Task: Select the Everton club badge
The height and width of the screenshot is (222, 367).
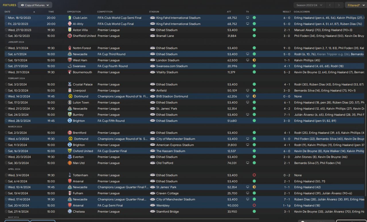Action: pos(70,157)
